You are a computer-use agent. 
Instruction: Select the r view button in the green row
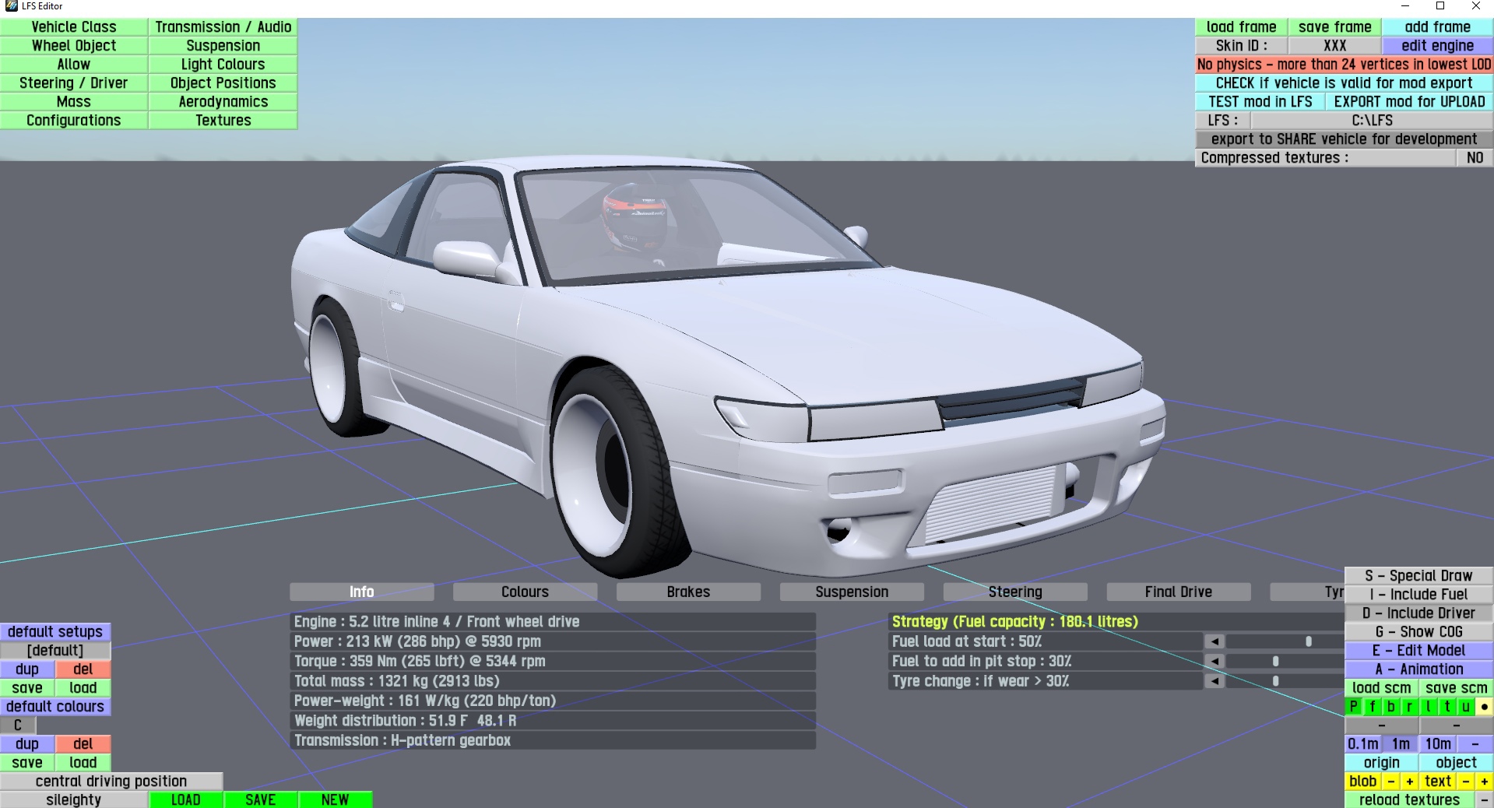[1410, 707]
